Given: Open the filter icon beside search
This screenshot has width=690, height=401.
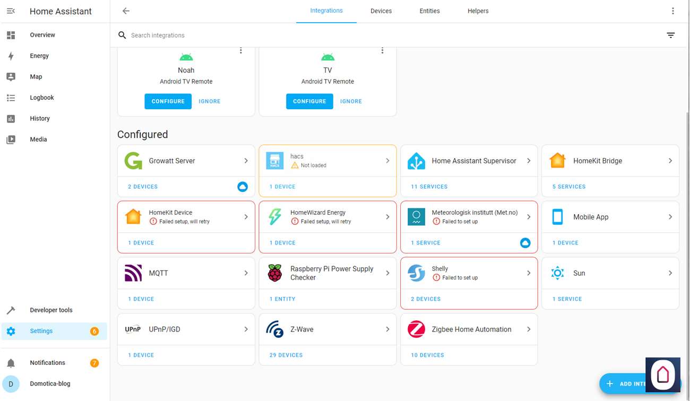Looking at the screenshot, I should coord(670,35).
